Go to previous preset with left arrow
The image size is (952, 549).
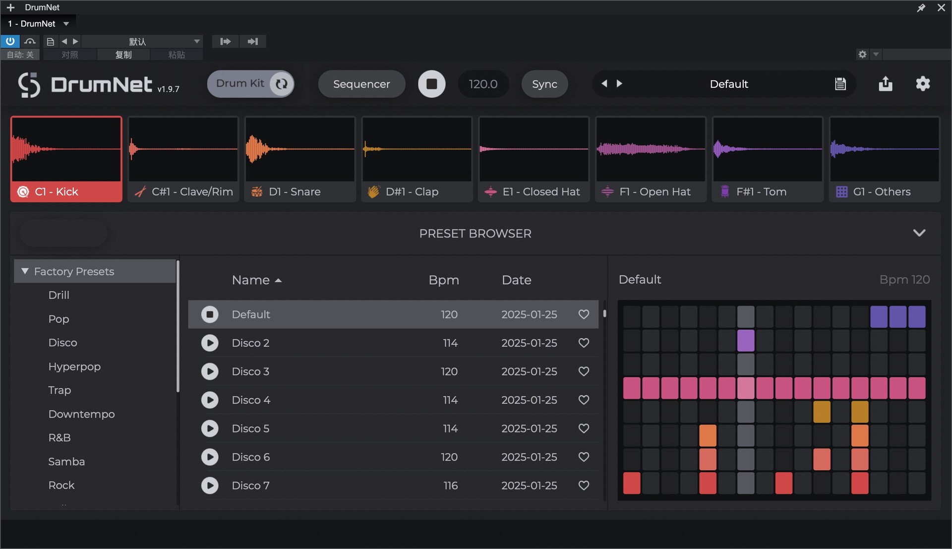click(x=604, y=83)
